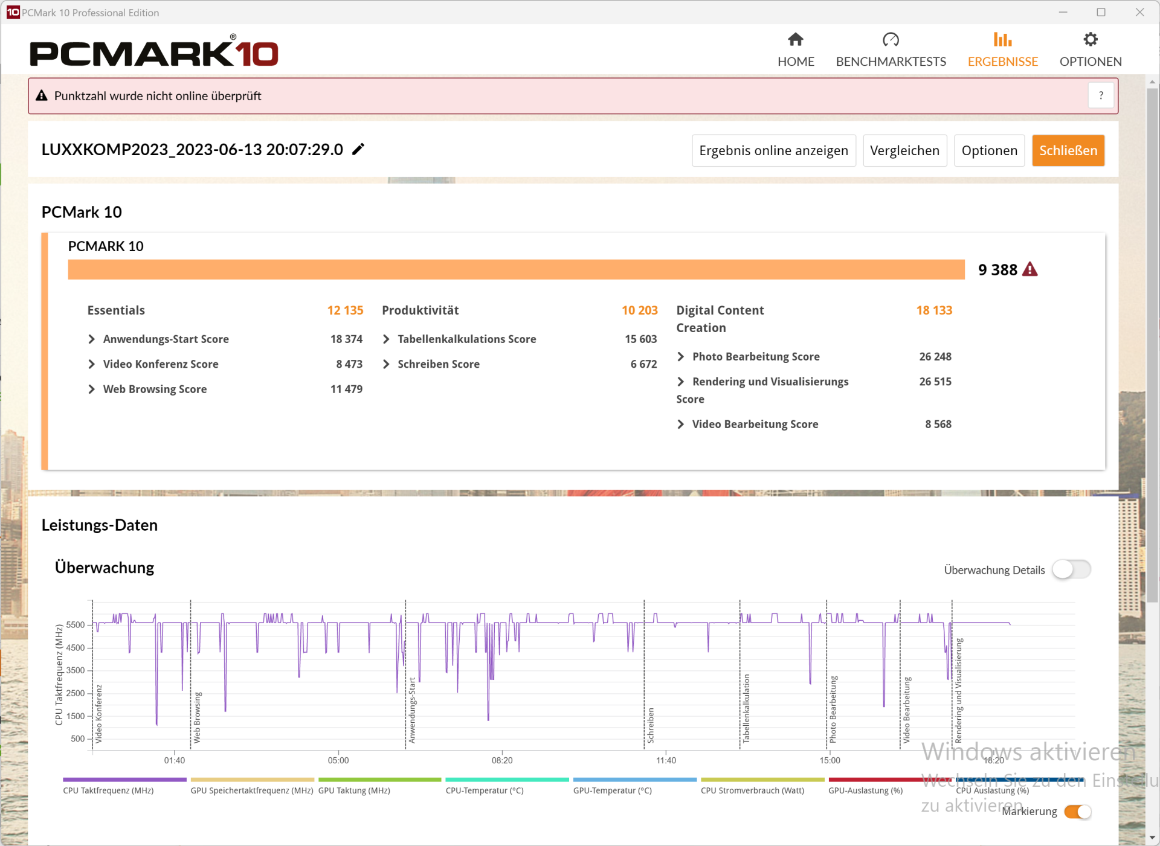Click the CPU Stromverbrauch legend swatch

tap(762, 780)
